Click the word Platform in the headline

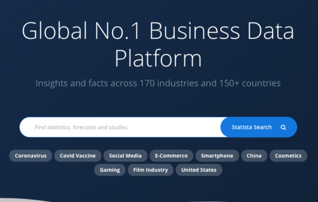(158, 58)
